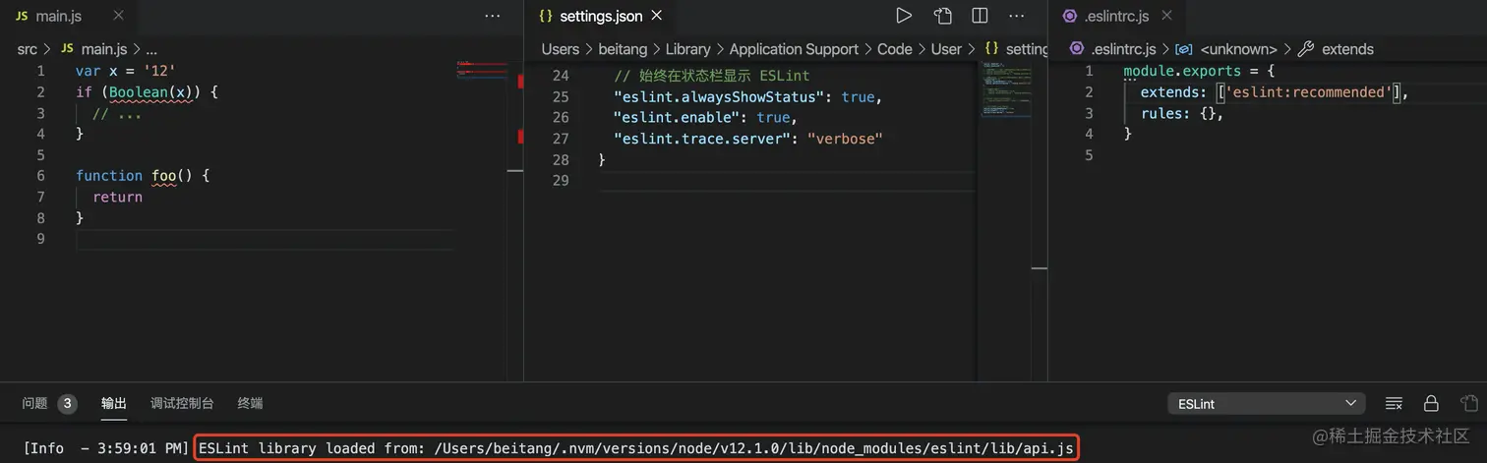Click the Application Support breadcrumb
Image resolution: width=1487 pixels, height=463 pixels.
click(x=794, y=48)
